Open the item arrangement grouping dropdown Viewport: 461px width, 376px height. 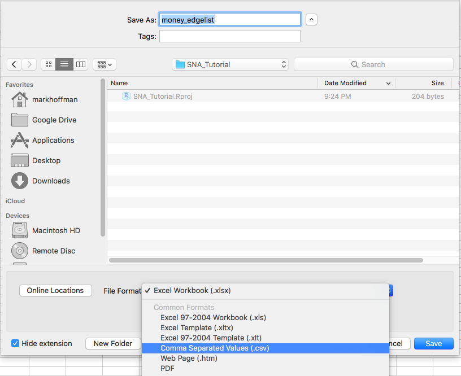[104, 64]
